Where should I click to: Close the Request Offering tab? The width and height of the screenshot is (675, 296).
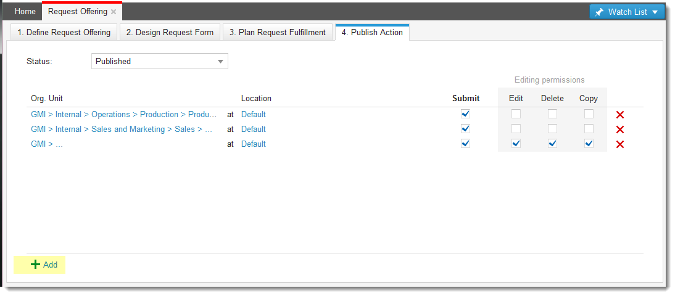(x=114, y=12)
